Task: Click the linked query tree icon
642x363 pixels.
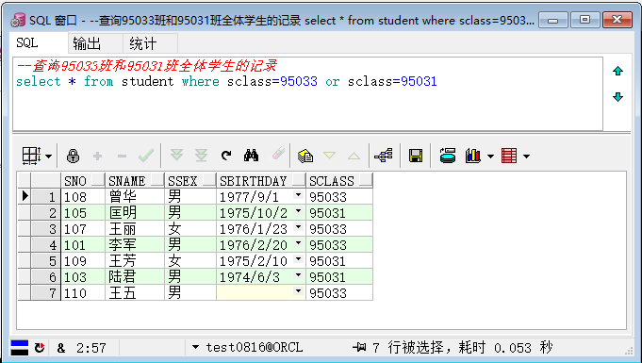Action: pos(384,156)
